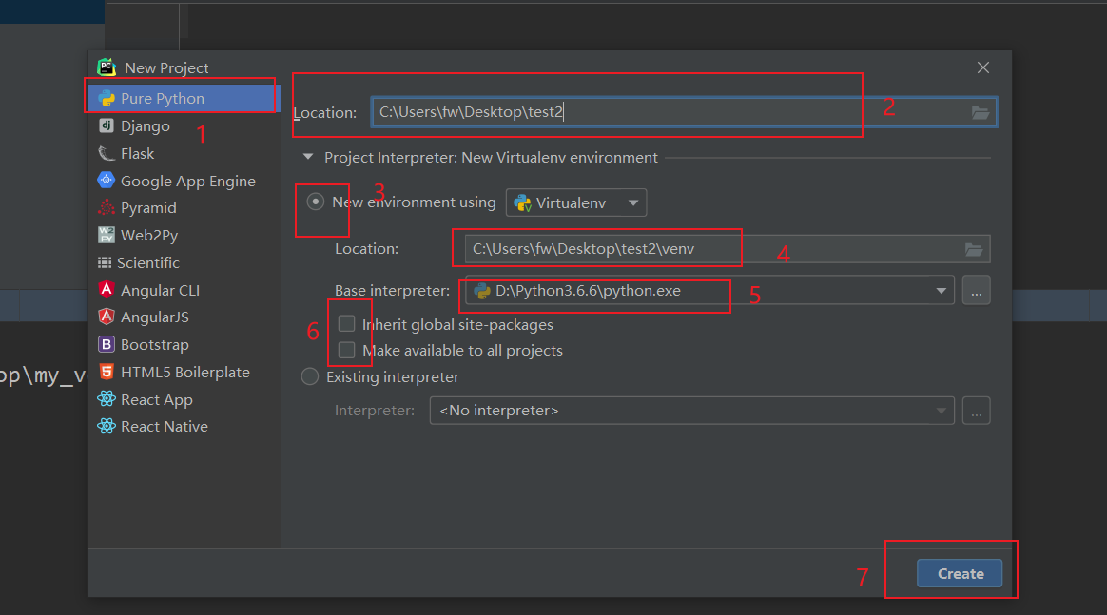This screenshot has width=1107, height=615.
Task: Browse for venv location folder icon
Action: point(974,249)
